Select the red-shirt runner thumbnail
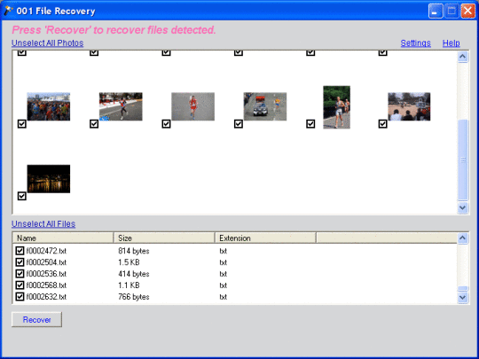The image size is (479, 359). coord(192,106)
